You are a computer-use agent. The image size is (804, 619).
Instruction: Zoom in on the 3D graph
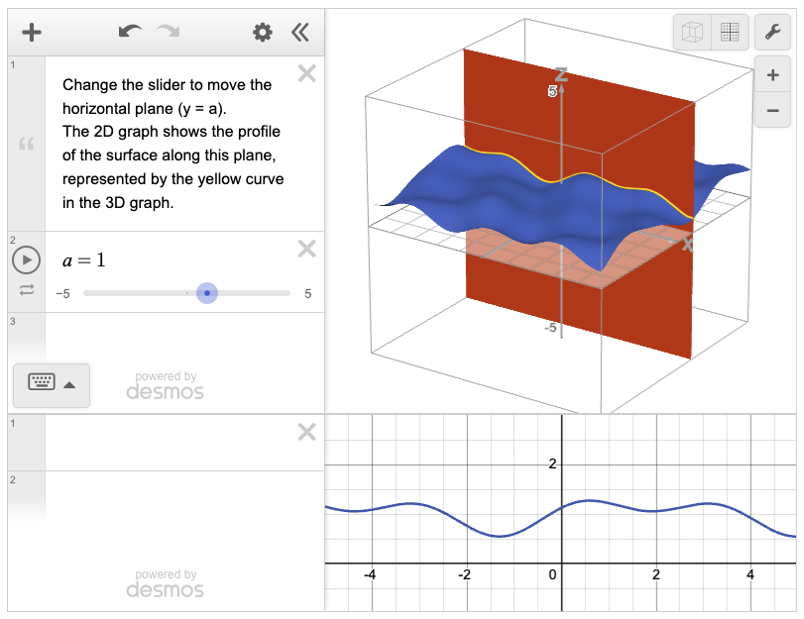point(772,75)
